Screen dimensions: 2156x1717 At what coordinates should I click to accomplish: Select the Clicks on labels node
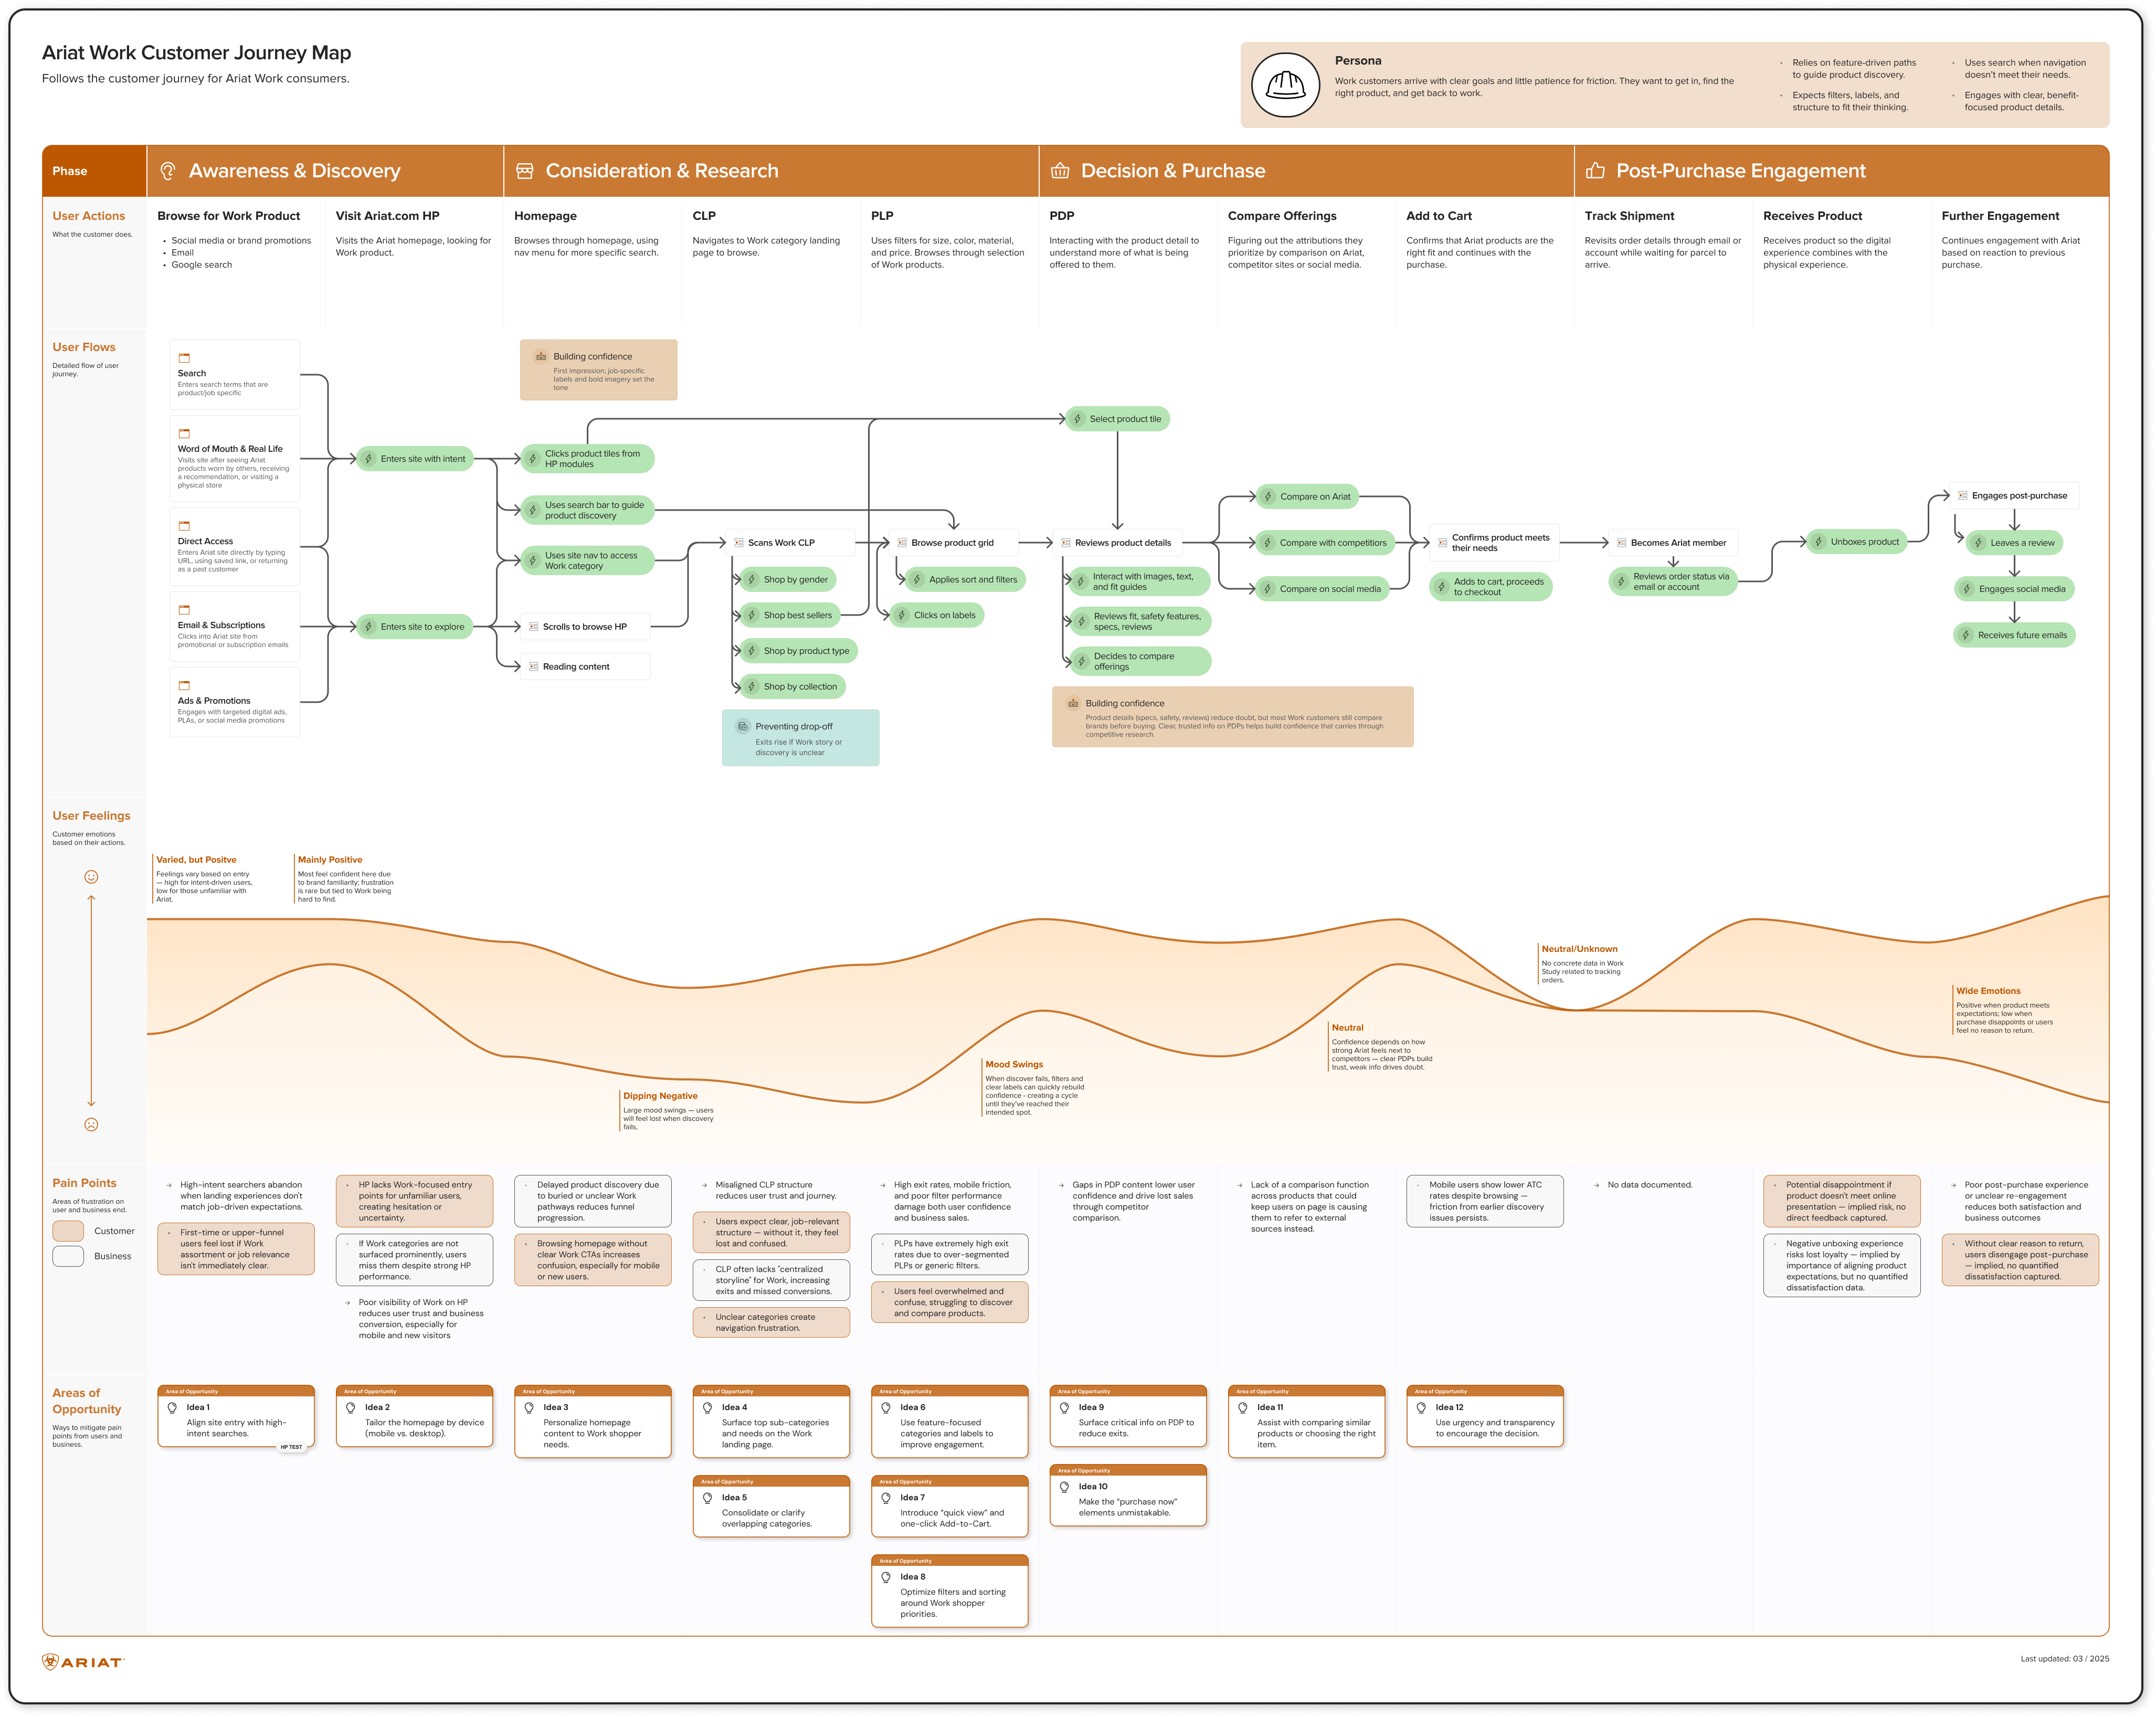tap(936, 615)
